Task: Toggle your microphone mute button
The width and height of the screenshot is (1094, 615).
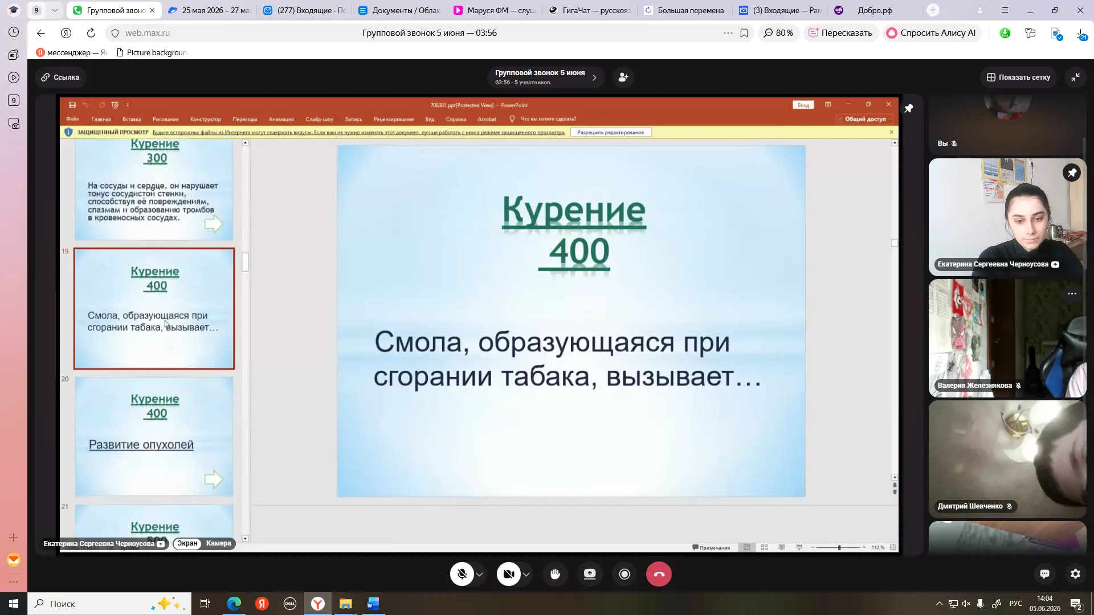Action: [x=462, y=574]
